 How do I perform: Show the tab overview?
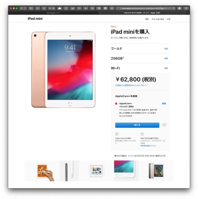186,8
